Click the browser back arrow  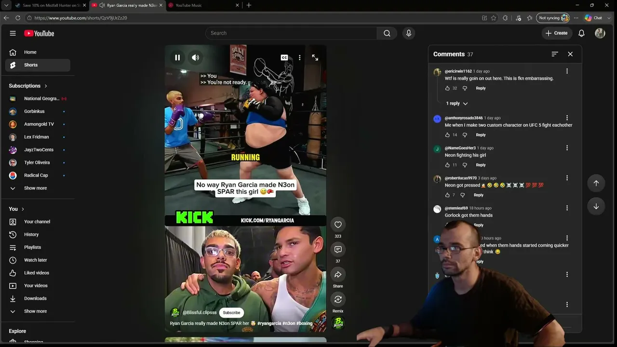click(6, 18)
